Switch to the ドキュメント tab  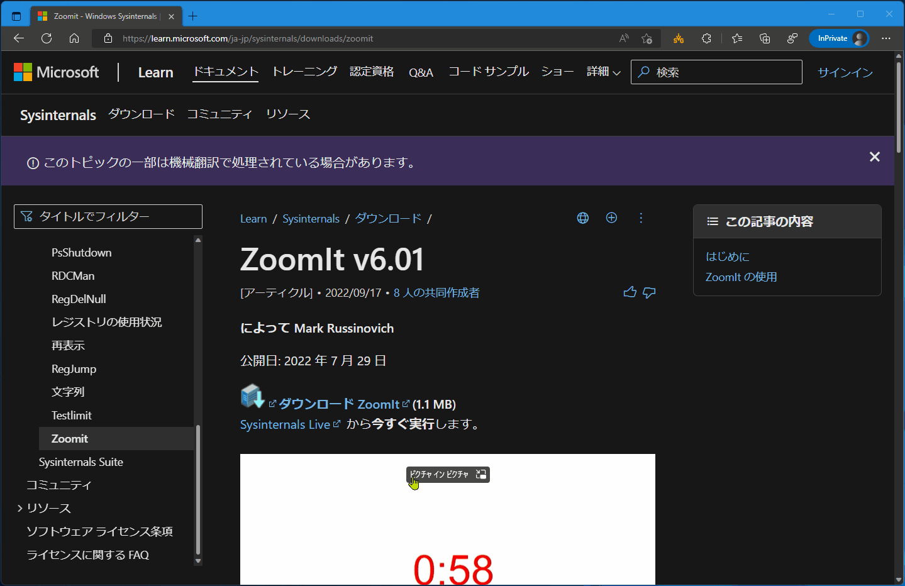tap(225, 72)
